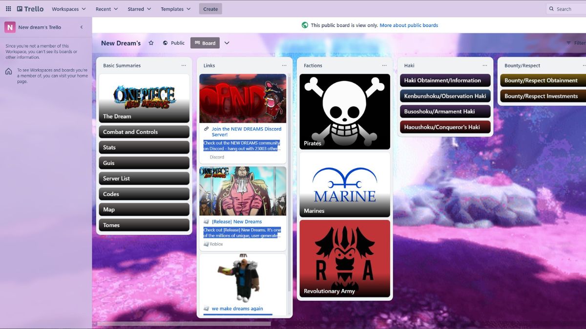Open the board view switcher chevron
The width and height of the screenshot is (586, 329).
coord(227,43)
